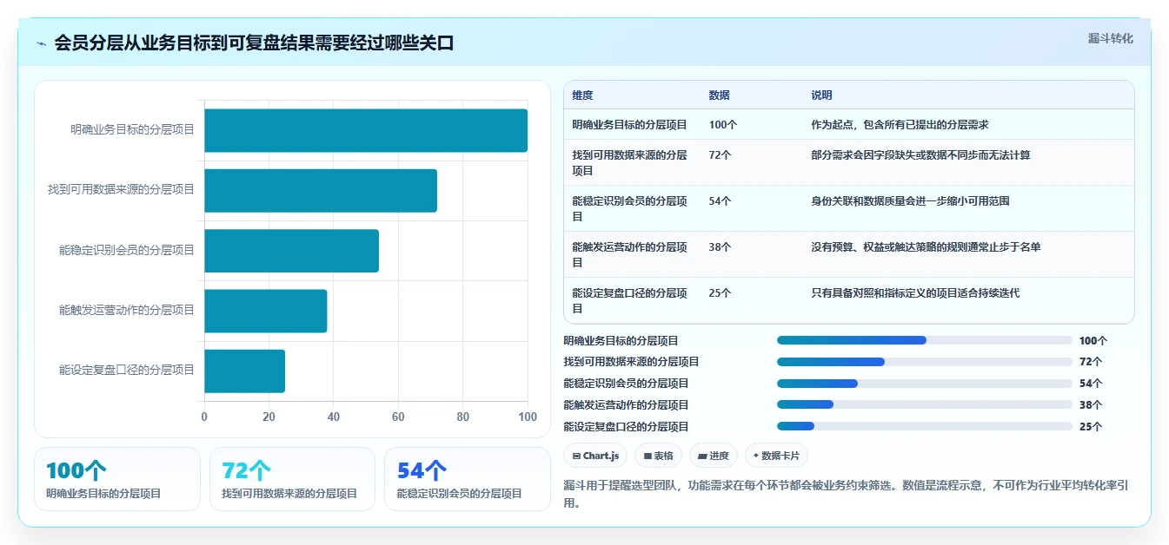Click the description 没有预算、权益或触达策略的规则通常止步于名单
This screenshot has height=545, width=1169.
926,247
